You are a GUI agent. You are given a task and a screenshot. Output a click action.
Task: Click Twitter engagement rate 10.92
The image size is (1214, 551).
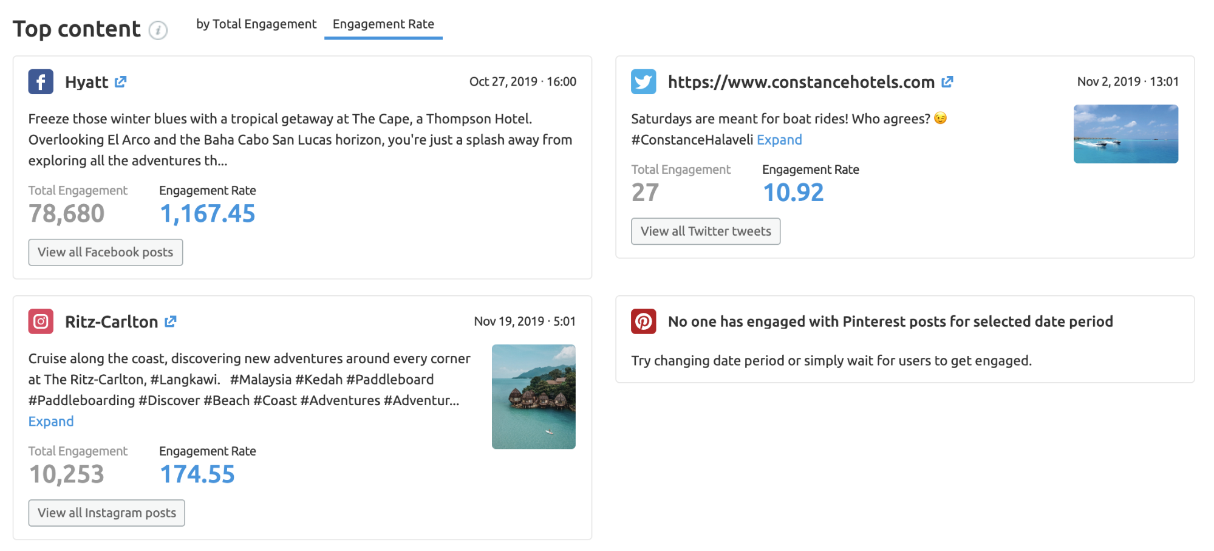793,193
